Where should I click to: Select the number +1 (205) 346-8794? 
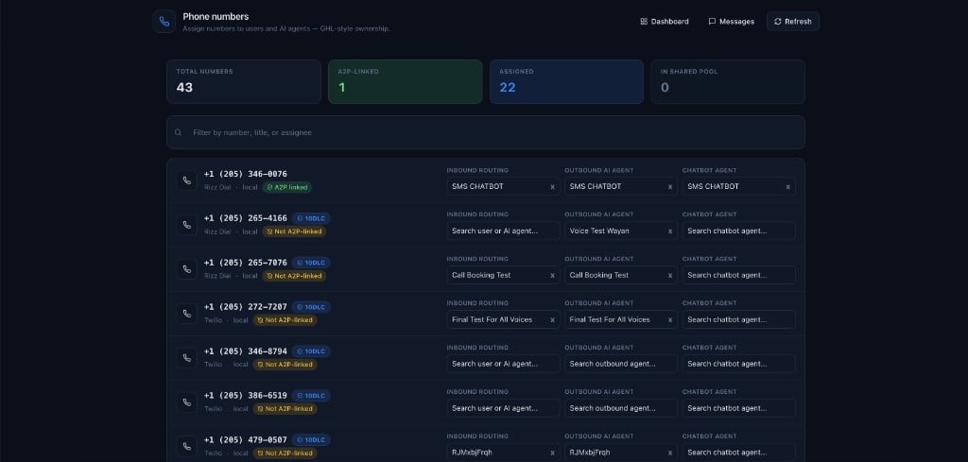(246, 351)
